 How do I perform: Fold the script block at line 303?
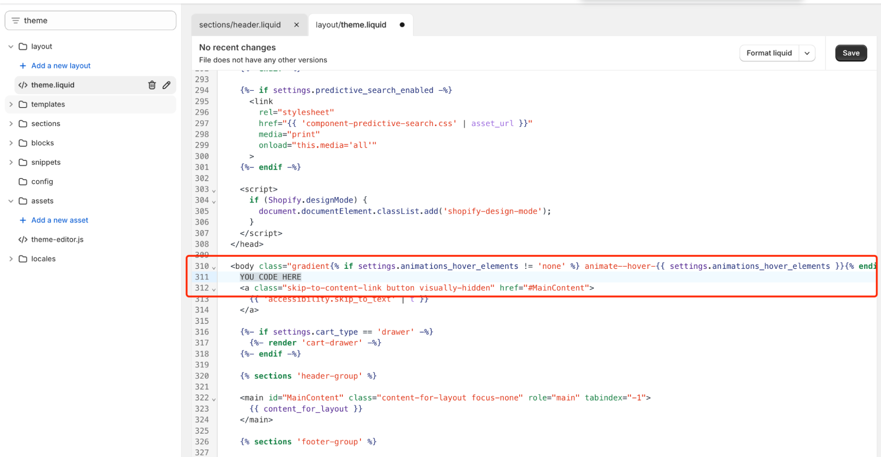click(x=214, y=191)
